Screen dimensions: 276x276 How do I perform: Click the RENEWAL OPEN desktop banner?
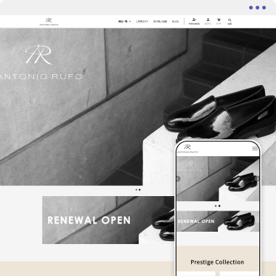pos(108,220)
